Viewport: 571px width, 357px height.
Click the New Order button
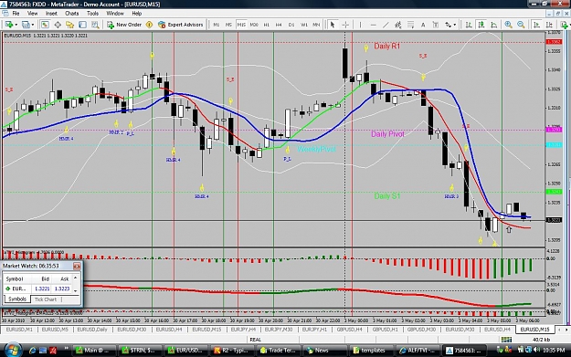(124, 25)
